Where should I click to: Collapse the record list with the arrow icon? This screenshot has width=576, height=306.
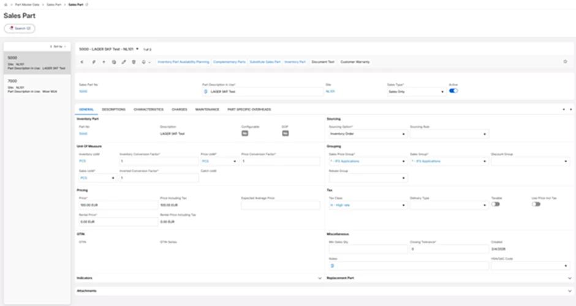point(82,62)
